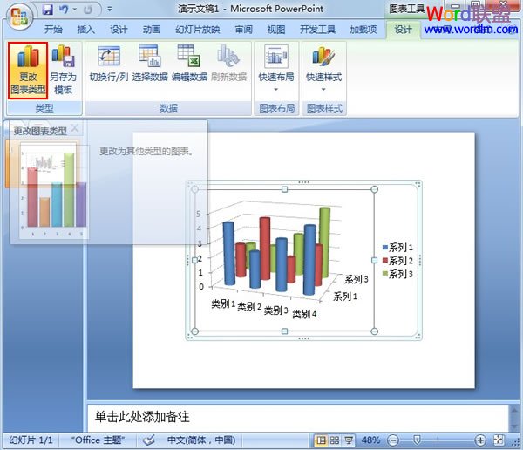
Task: Switch to the 插入 tab
Action: coord(85,30)
